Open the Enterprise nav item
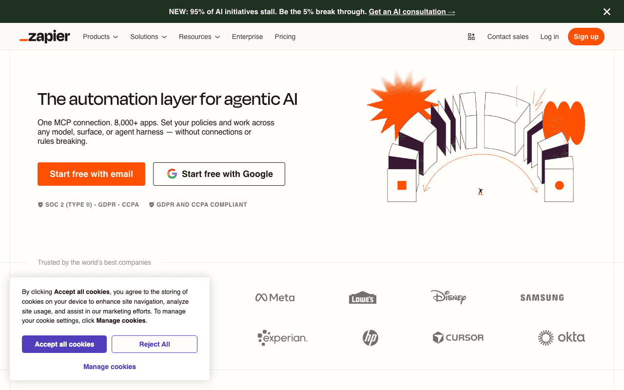The height and width of the screenshot is (390, 624). pyautogui.click(x=248, y=37)
